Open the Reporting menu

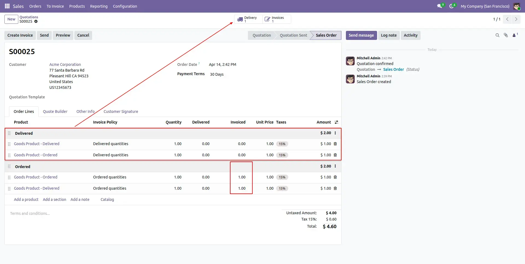[99, 6]
